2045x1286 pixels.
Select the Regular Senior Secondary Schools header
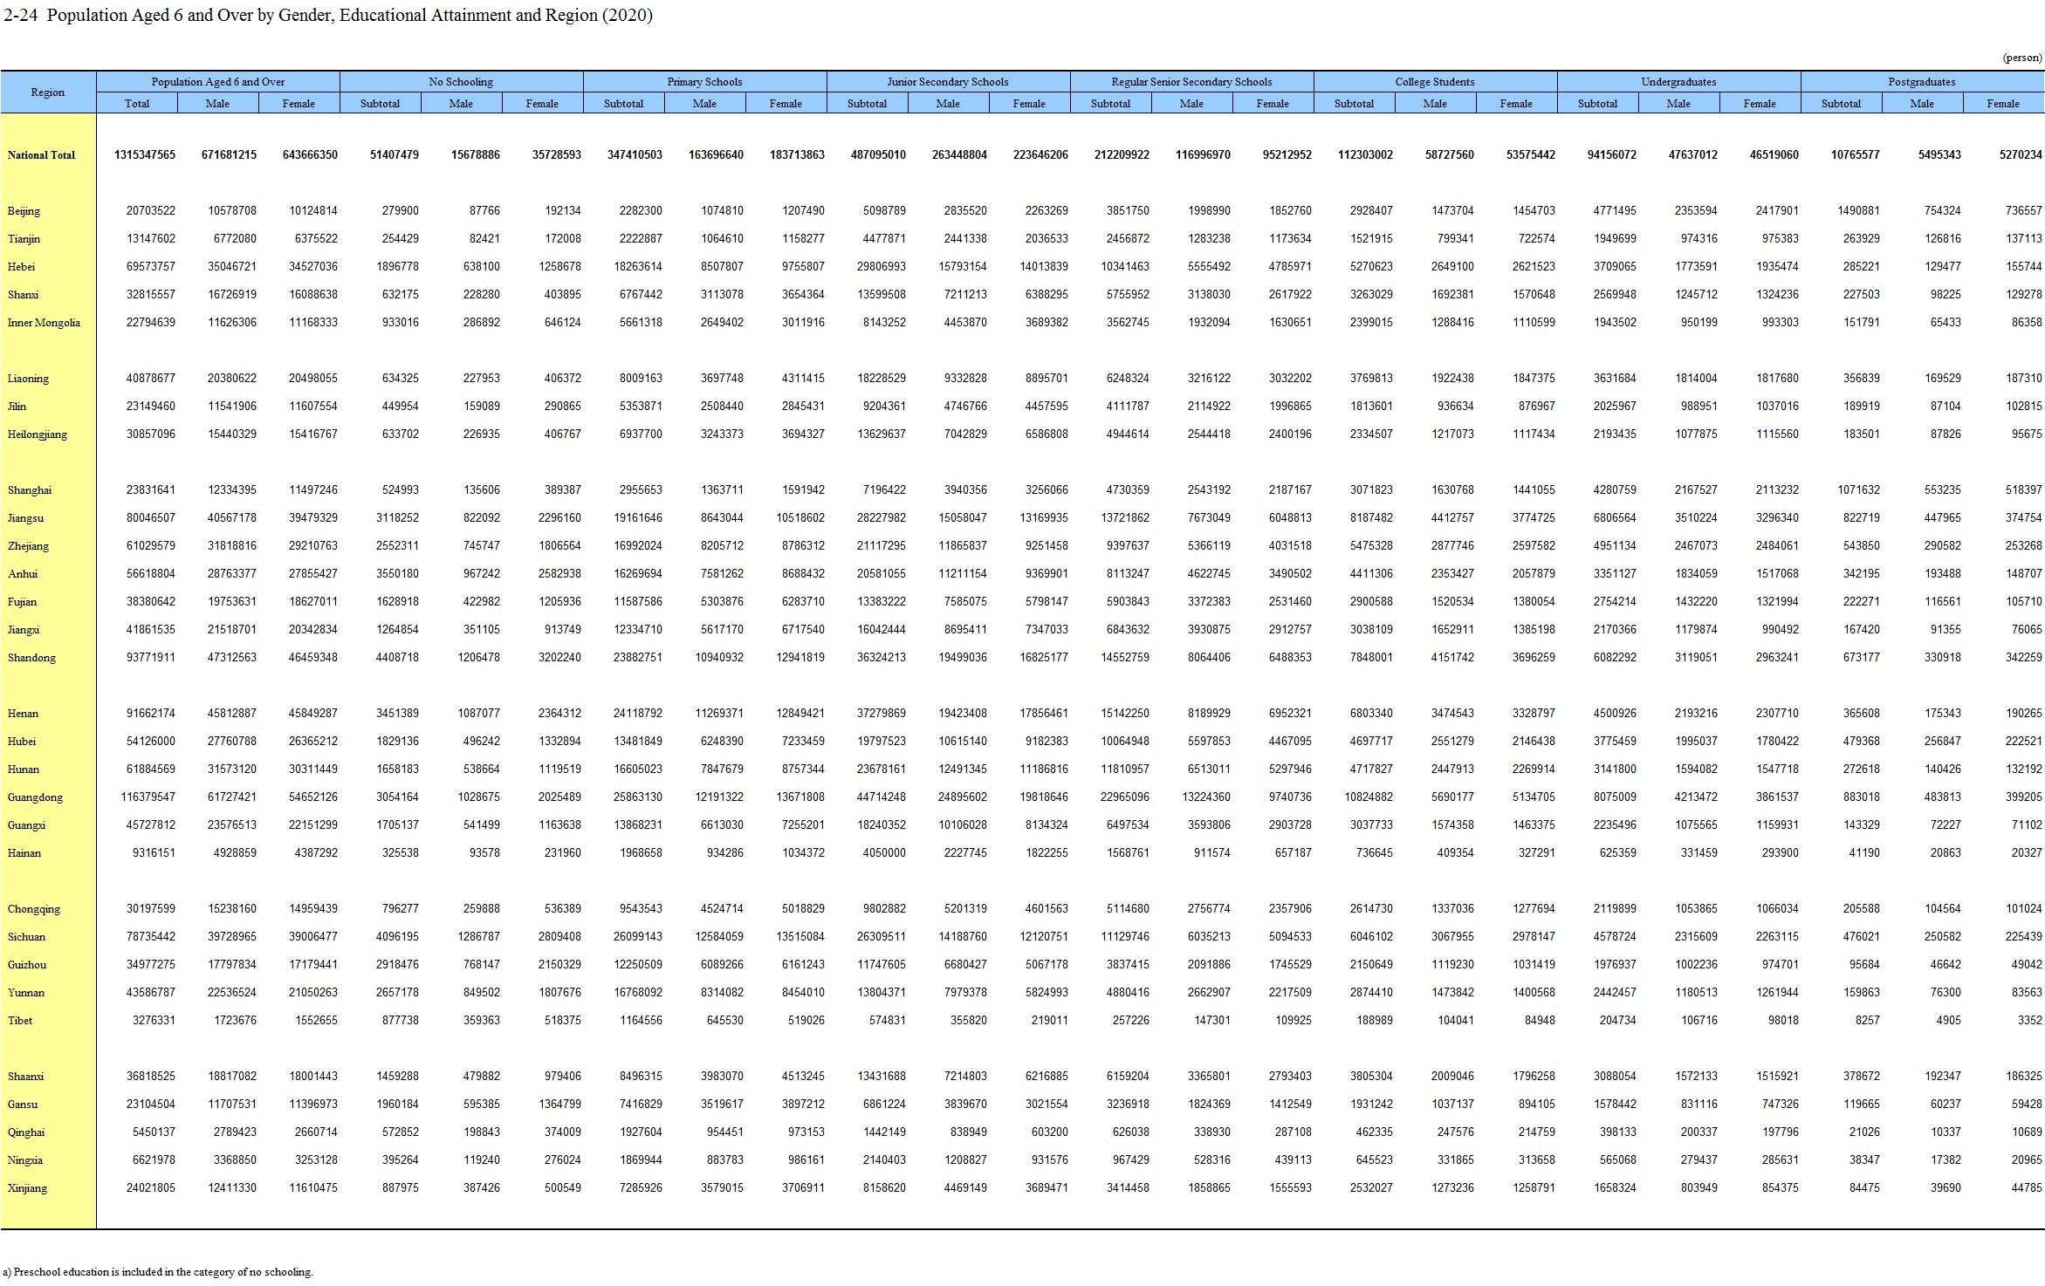[x=1191, y=82]
